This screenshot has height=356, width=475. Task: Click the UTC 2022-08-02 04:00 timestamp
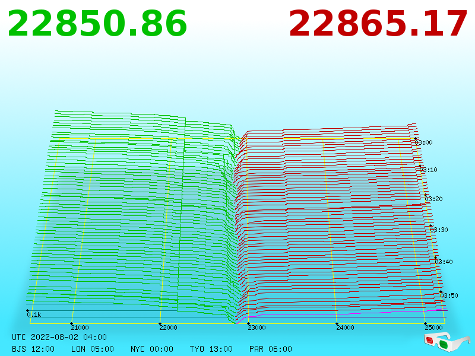(x=59, y=337)
